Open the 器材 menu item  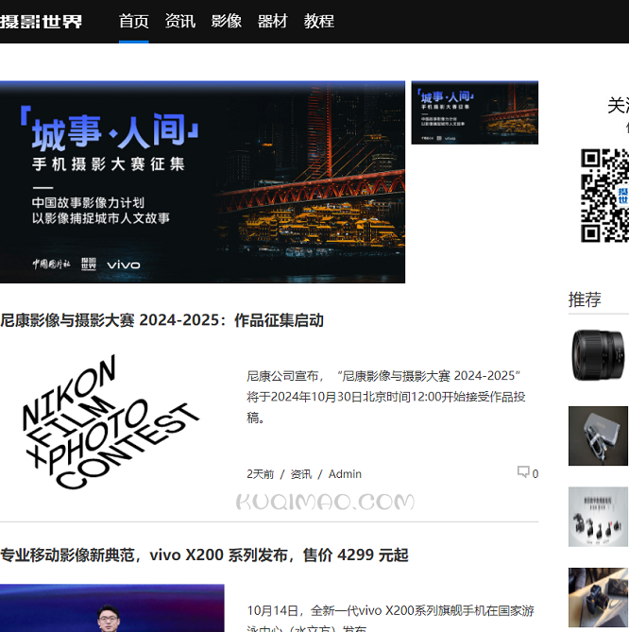[273, 22]
